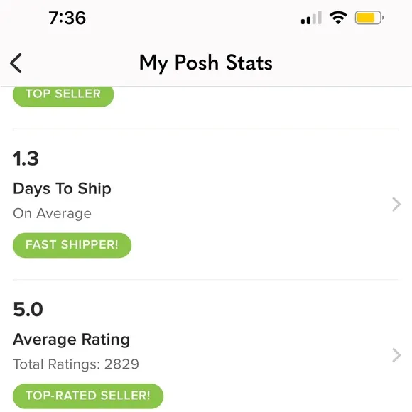Tap the TOP-RATED SELLER! badge

[88, 396]
